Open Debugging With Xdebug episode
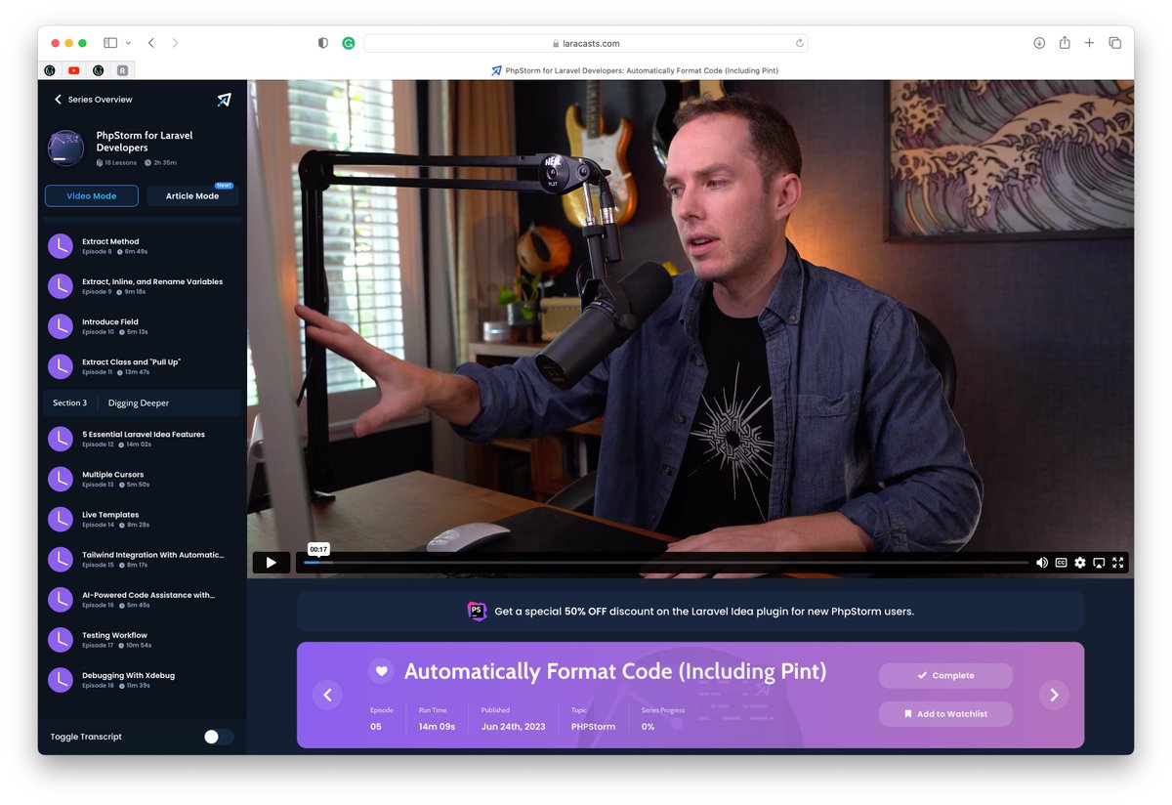1172x805 pixels. [x=142, y=680]
